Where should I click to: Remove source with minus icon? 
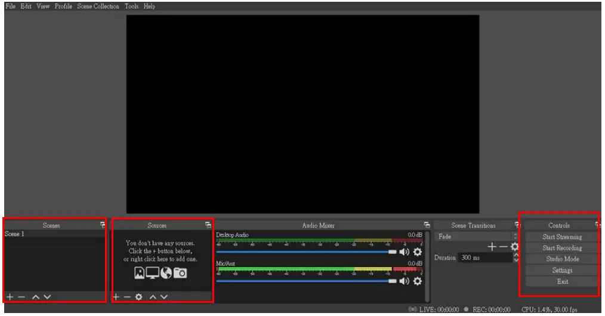coord(127,297)
